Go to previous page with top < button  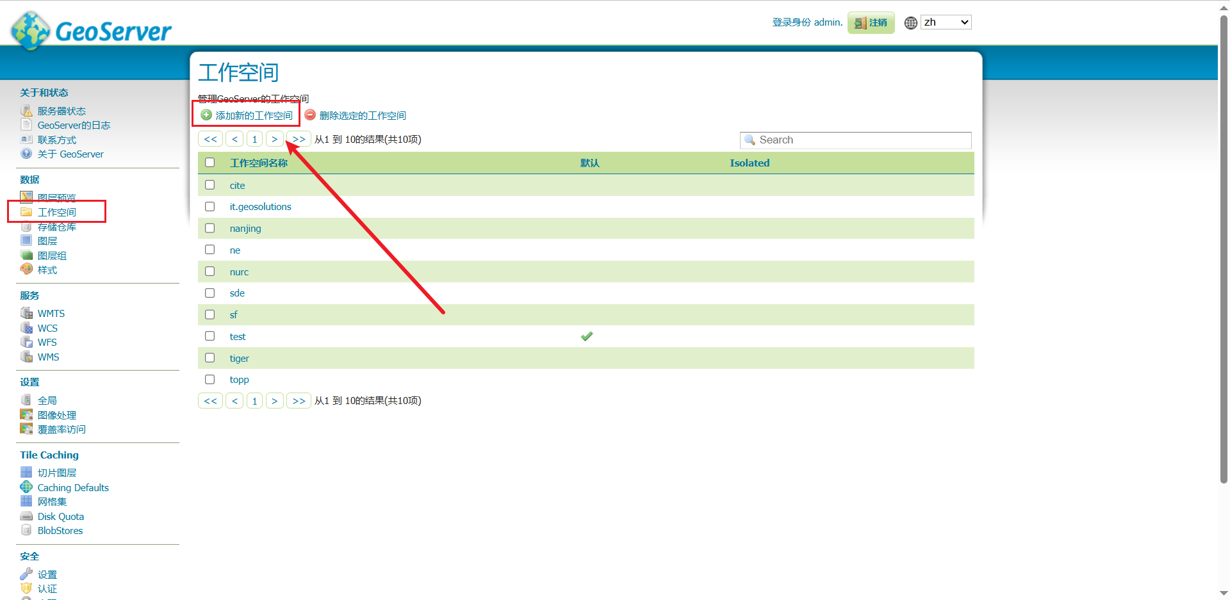tap(235, 139)
